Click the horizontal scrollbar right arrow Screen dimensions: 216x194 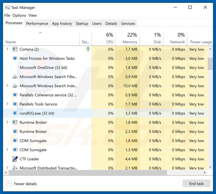[205, 172]
